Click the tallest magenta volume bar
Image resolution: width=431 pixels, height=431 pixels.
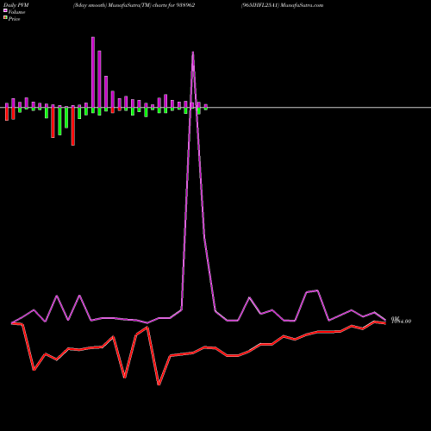tap(93, 72)
